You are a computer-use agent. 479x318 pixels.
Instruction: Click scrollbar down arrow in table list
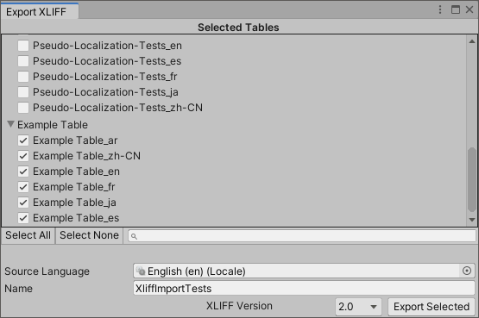click(x=472, y=220)
